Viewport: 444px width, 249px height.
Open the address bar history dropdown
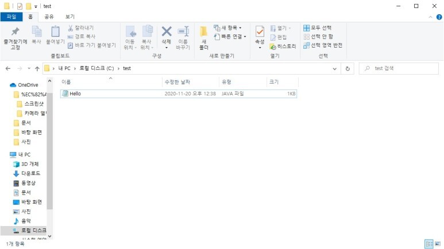pos(334,69)
